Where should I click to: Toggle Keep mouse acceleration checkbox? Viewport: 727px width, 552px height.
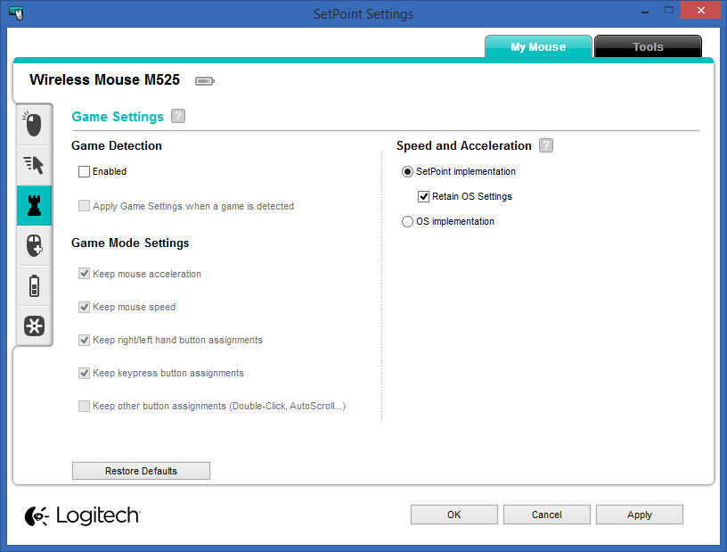pyautogui.click(x=84, y=274)
